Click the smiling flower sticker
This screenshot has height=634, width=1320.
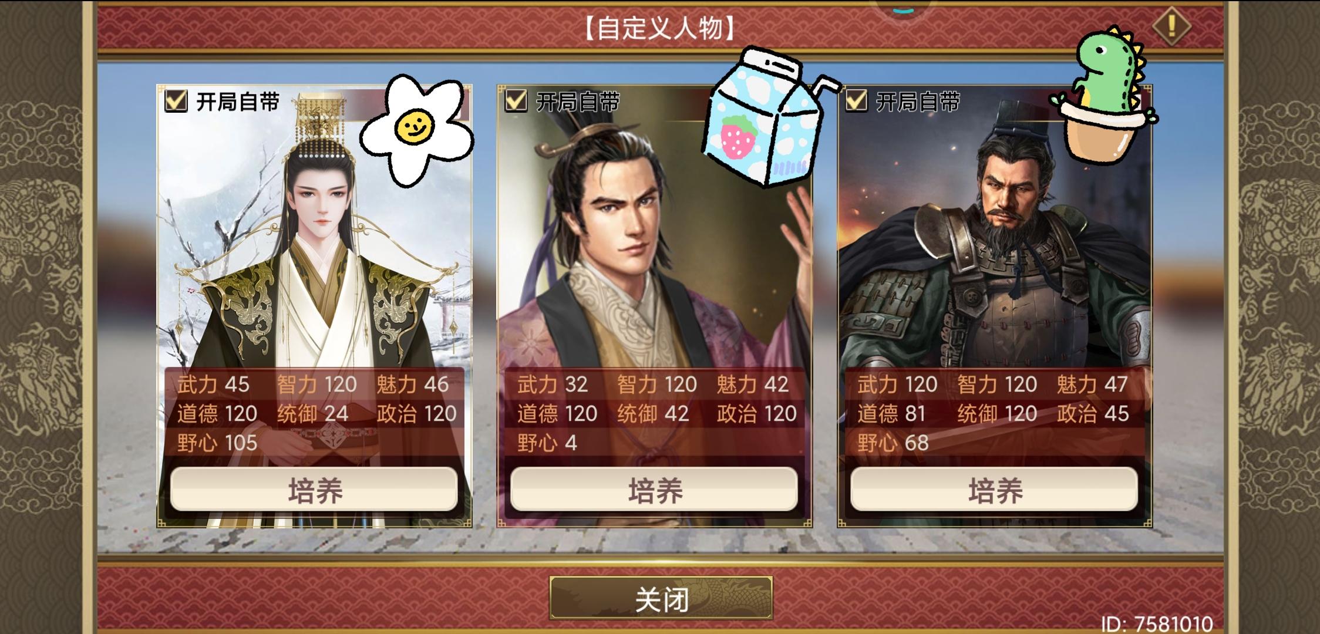(417, 130)
